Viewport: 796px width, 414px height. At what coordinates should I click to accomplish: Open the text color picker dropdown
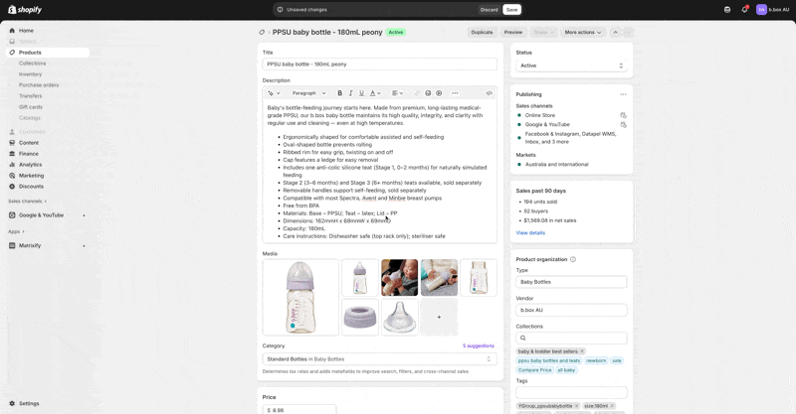(375, 93)
